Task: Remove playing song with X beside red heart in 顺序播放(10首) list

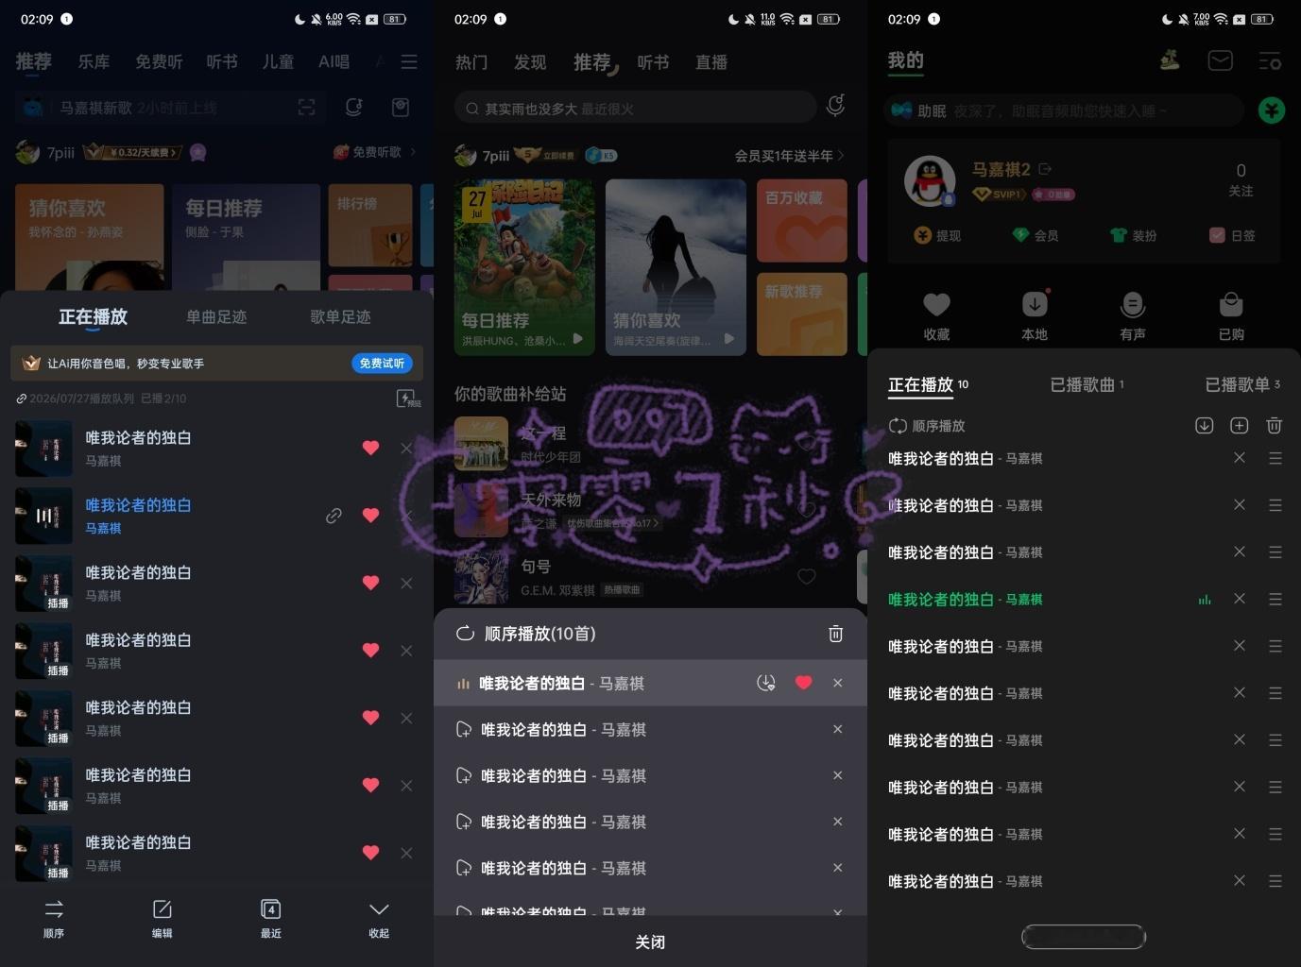Action: click(x=837, y=683)
